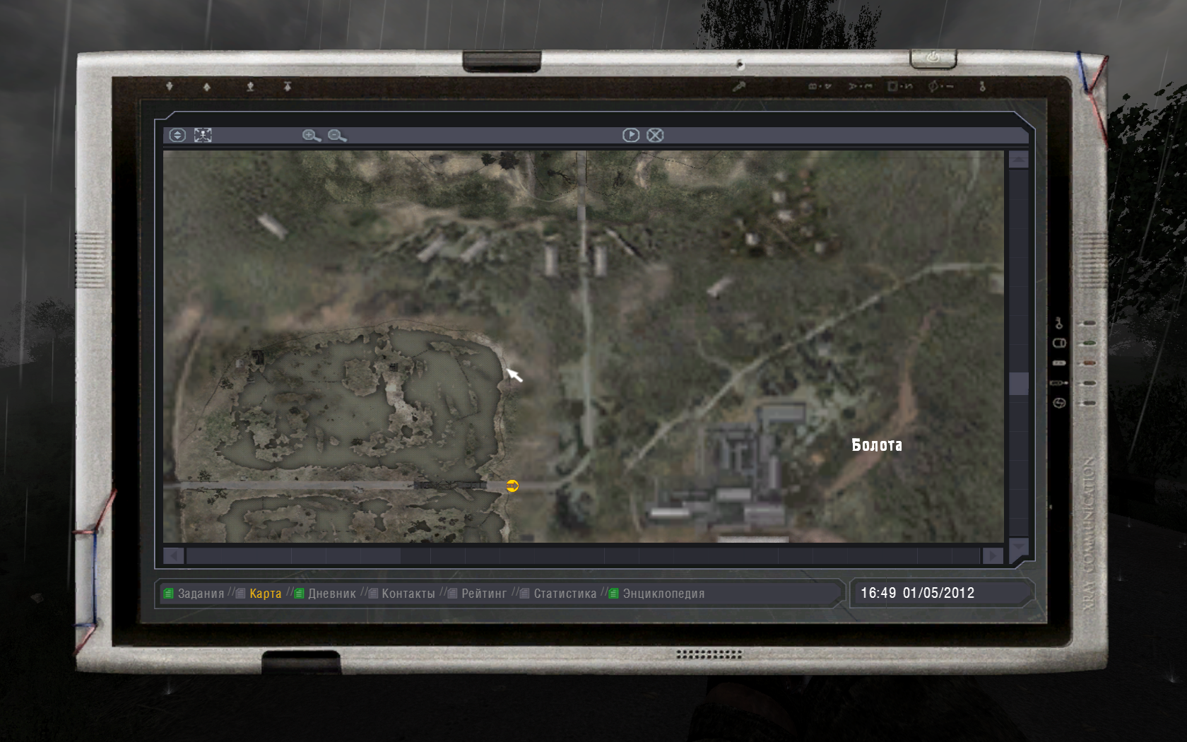1187x742 pixels.
Task: Click the map's vertical scrollbar down arrow
Action: (x=1018, y=547)
